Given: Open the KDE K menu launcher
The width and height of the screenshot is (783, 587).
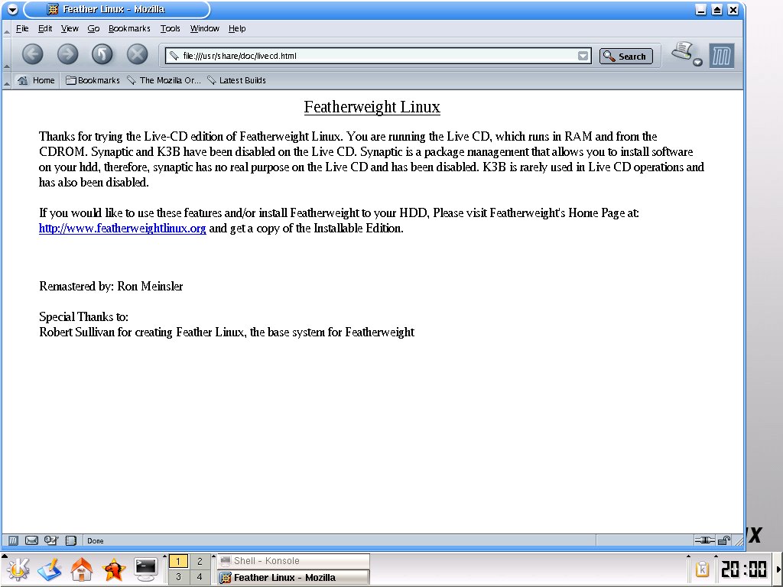Looking at the screenshot, I should [x=18, y=569].
